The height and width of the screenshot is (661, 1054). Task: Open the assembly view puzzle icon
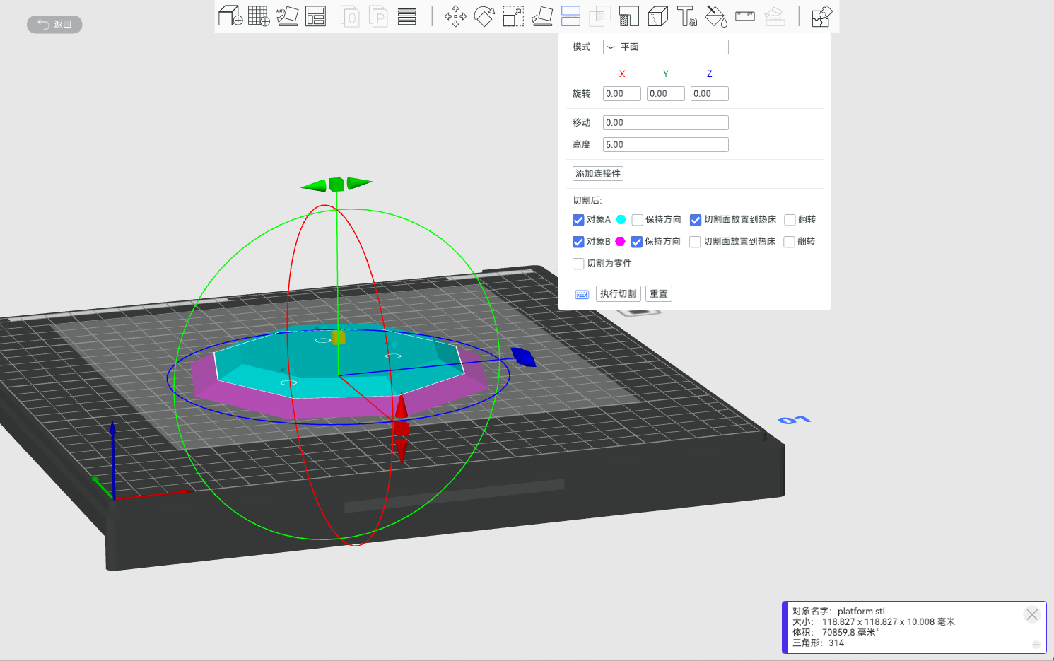(821, 16)
